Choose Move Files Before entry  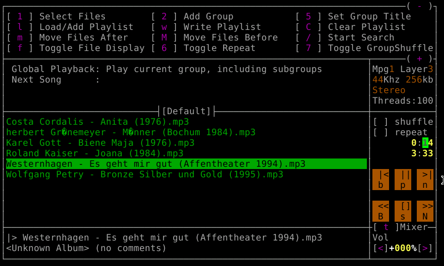coord(214,37)
